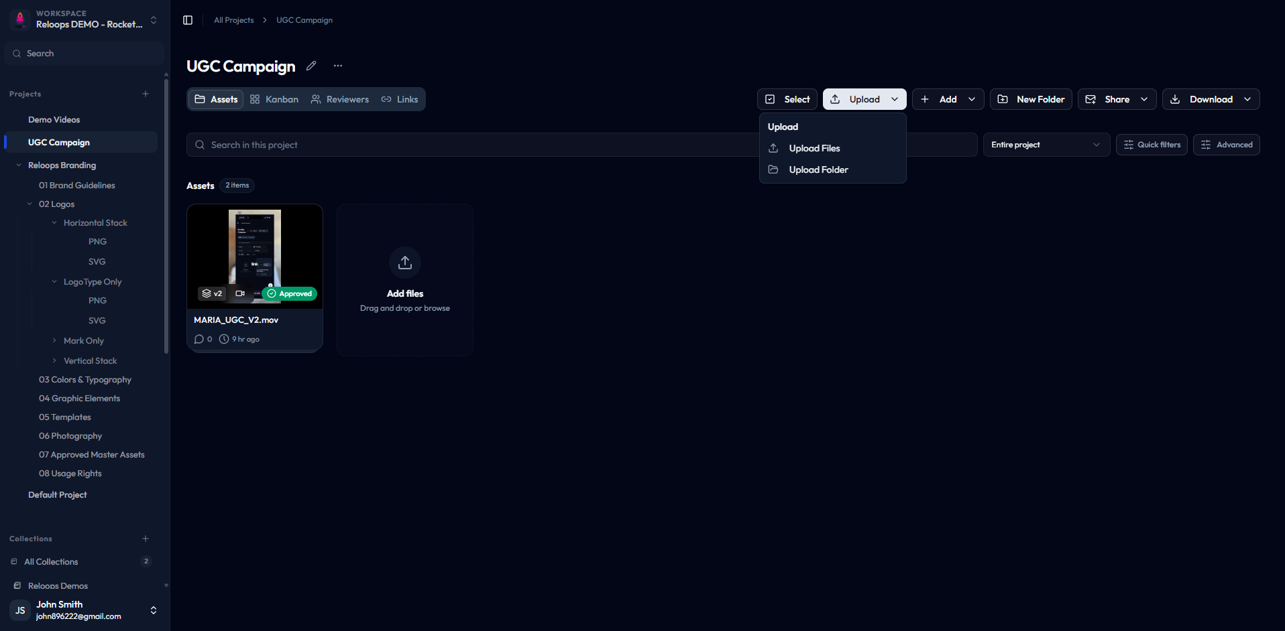Open 07 Approved Master Assets folder
Screen dimensions: 1285x631
tap(92, 454)
